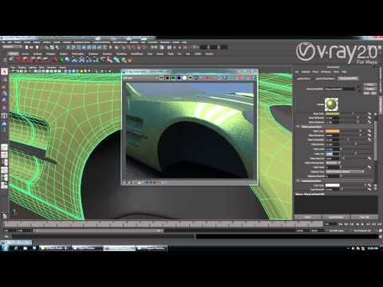Open the viewport View menu
The height and width of the screenshot is (287, 383).
(13, 68)
